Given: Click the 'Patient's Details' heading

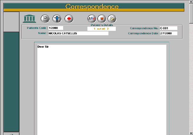Looking at the screenshot, I should [x=102, y=25].
